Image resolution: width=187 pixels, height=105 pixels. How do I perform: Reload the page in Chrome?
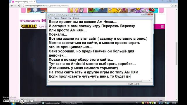click(19, 6)
